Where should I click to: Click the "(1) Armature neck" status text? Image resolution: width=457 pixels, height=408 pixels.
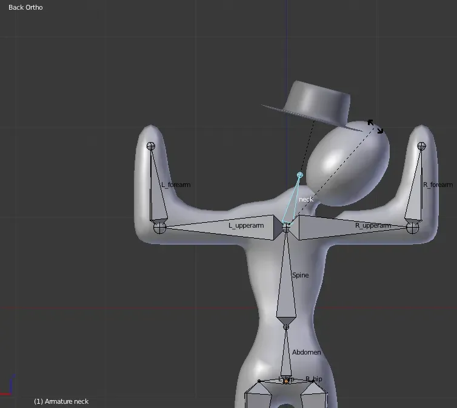click(61, 401)
